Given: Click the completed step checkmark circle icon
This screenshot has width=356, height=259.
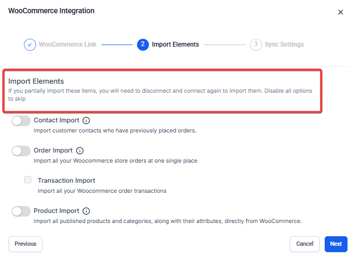Looking at the screenshot, I should coord(30,44).
